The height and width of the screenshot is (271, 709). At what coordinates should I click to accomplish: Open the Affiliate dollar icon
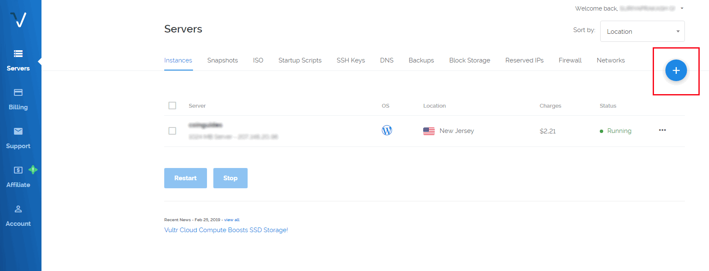click(x=18, y=170)
